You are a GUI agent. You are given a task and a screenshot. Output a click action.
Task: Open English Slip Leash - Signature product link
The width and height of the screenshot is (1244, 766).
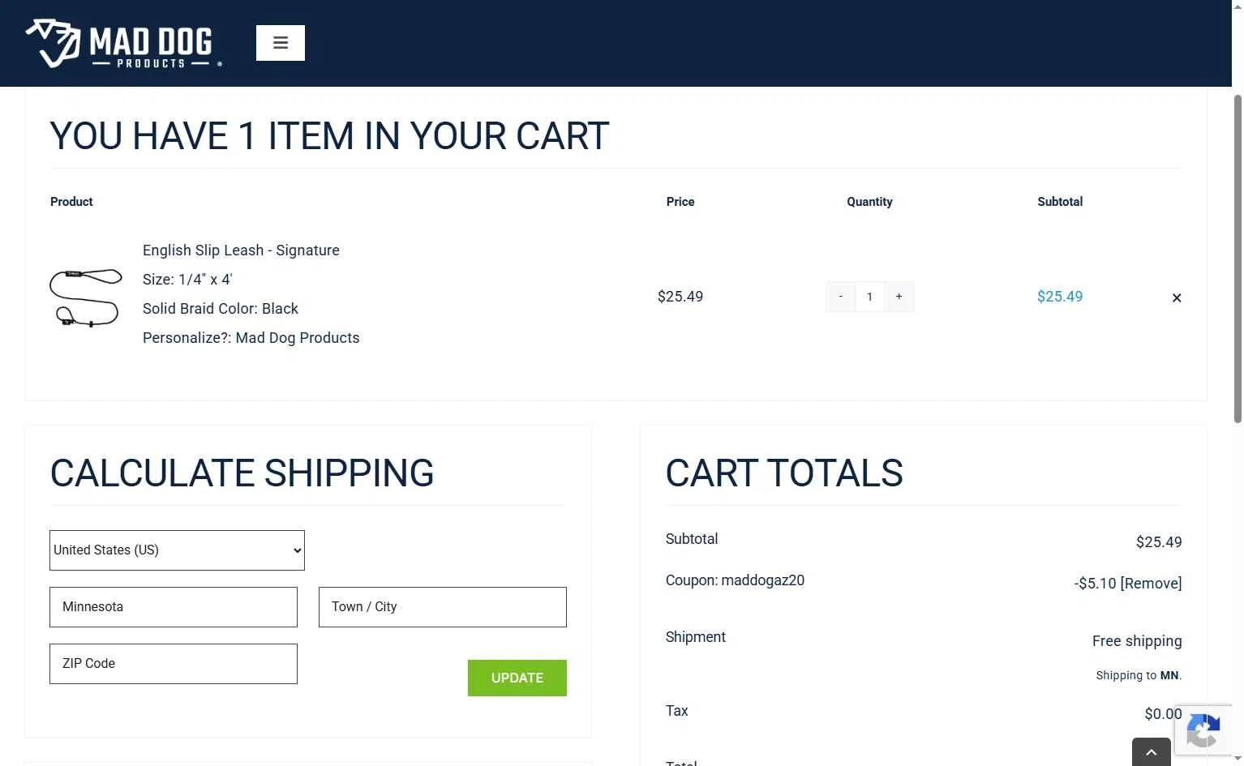pos(241,250)
